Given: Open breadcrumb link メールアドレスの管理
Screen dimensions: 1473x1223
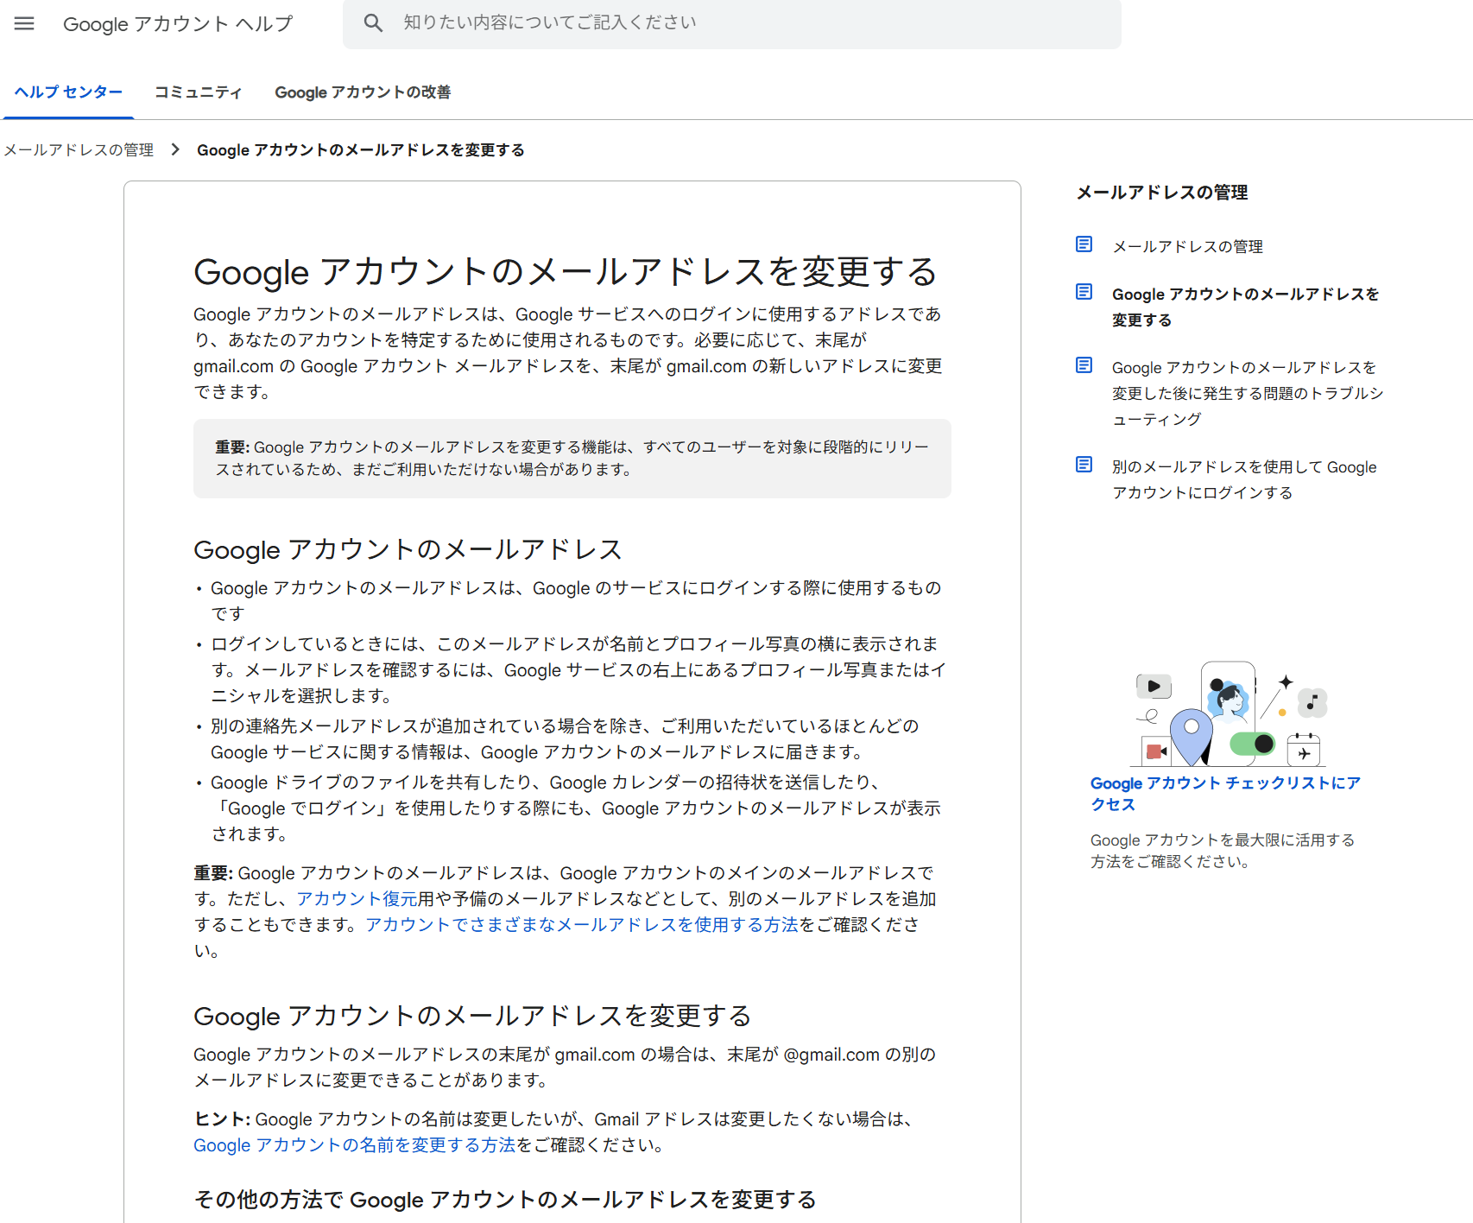Looking at the screenshot, I should [78, 149].
